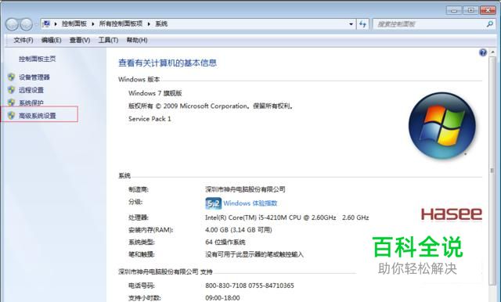Open 远程设置 in the sidebar
The image size is (501, 302).
(x=31, y=90)
